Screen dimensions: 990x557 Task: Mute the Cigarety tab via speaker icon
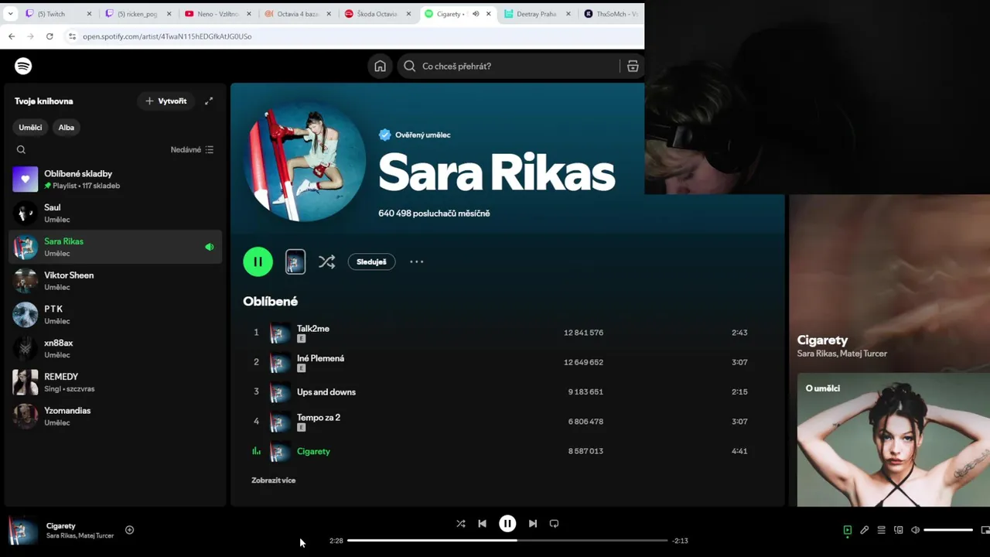point(476,14)
